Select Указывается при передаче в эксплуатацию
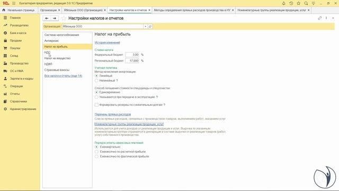 pyautogui.click(x=96, y=97)
